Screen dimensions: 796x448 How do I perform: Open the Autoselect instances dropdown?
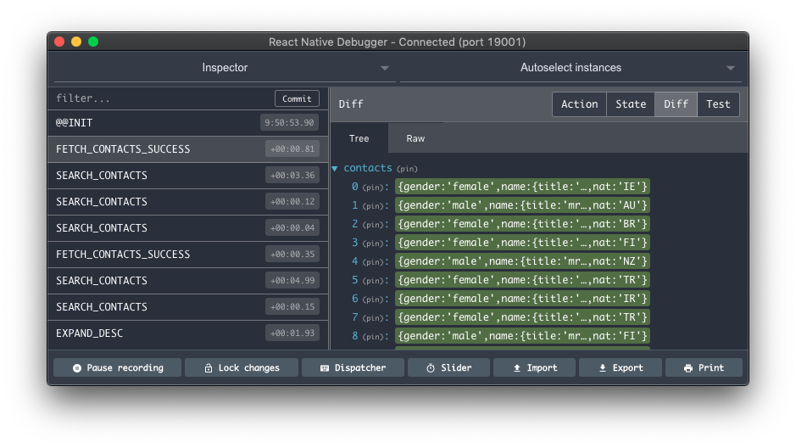[570, 68]
